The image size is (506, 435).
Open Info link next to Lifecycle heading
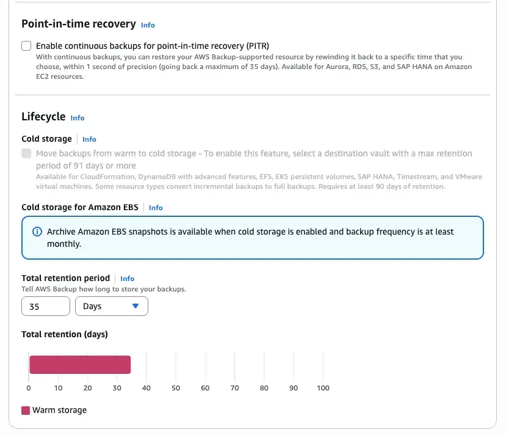(78, 118)
